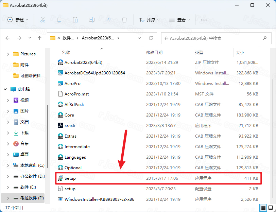Open the 新建 (New) dropdown

pyautogui.click(x=18, y=20)
